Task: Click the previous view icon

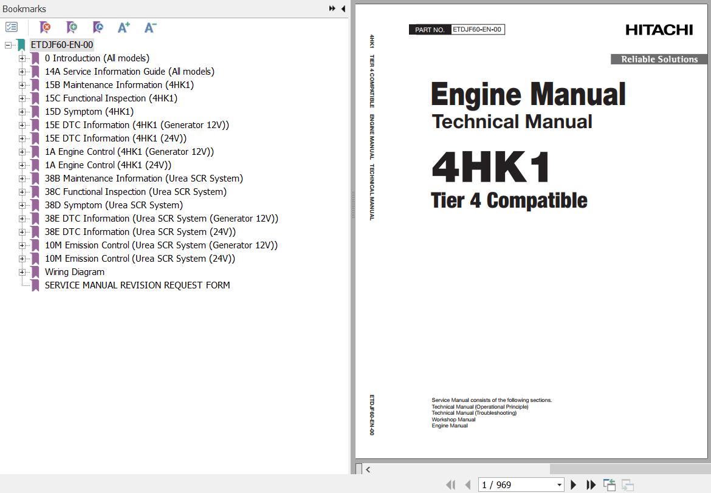Action: coord(609,484)
